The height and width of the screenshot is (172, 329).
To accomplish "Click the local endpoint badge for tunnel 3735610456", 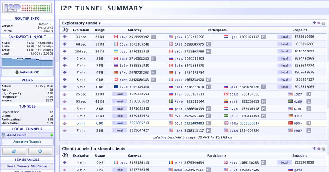I will click(x=284, y=37).
